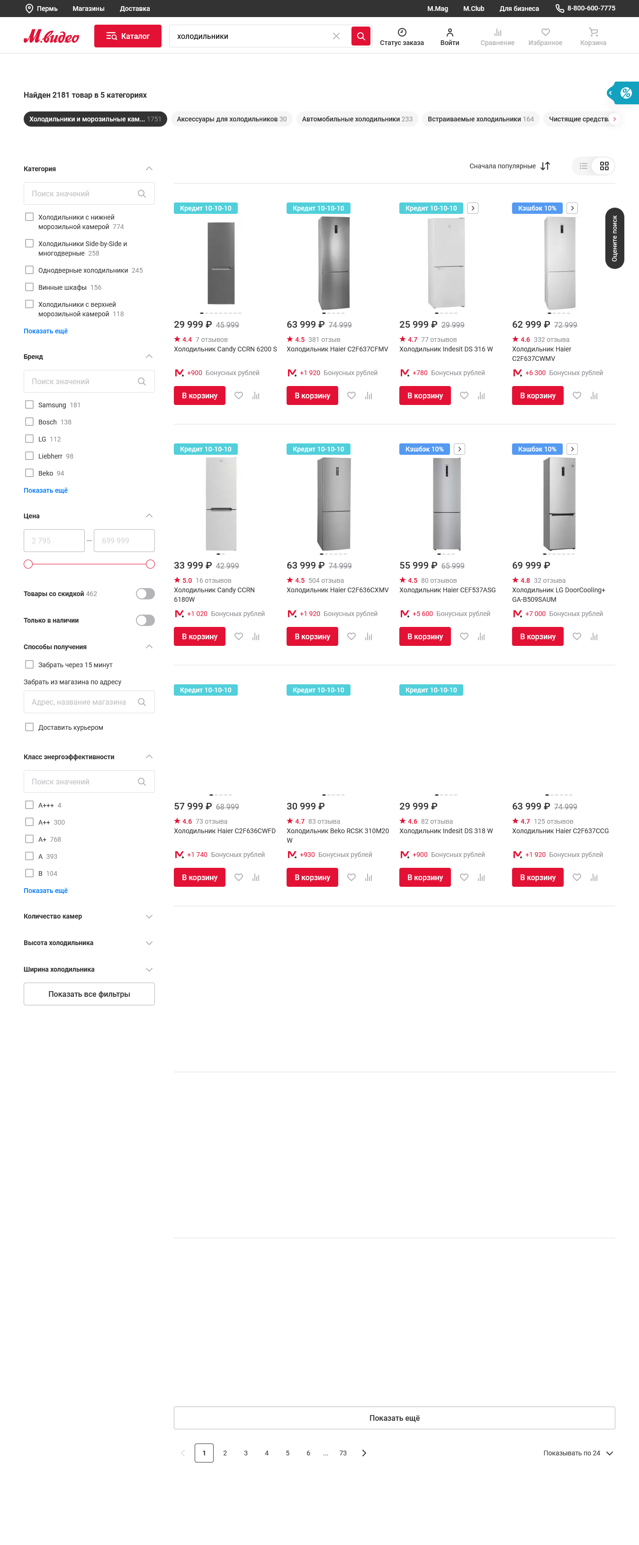This screenshot has width=639, height=1545.
Task: Click the left price slider handle
Action: coord(28,564)
